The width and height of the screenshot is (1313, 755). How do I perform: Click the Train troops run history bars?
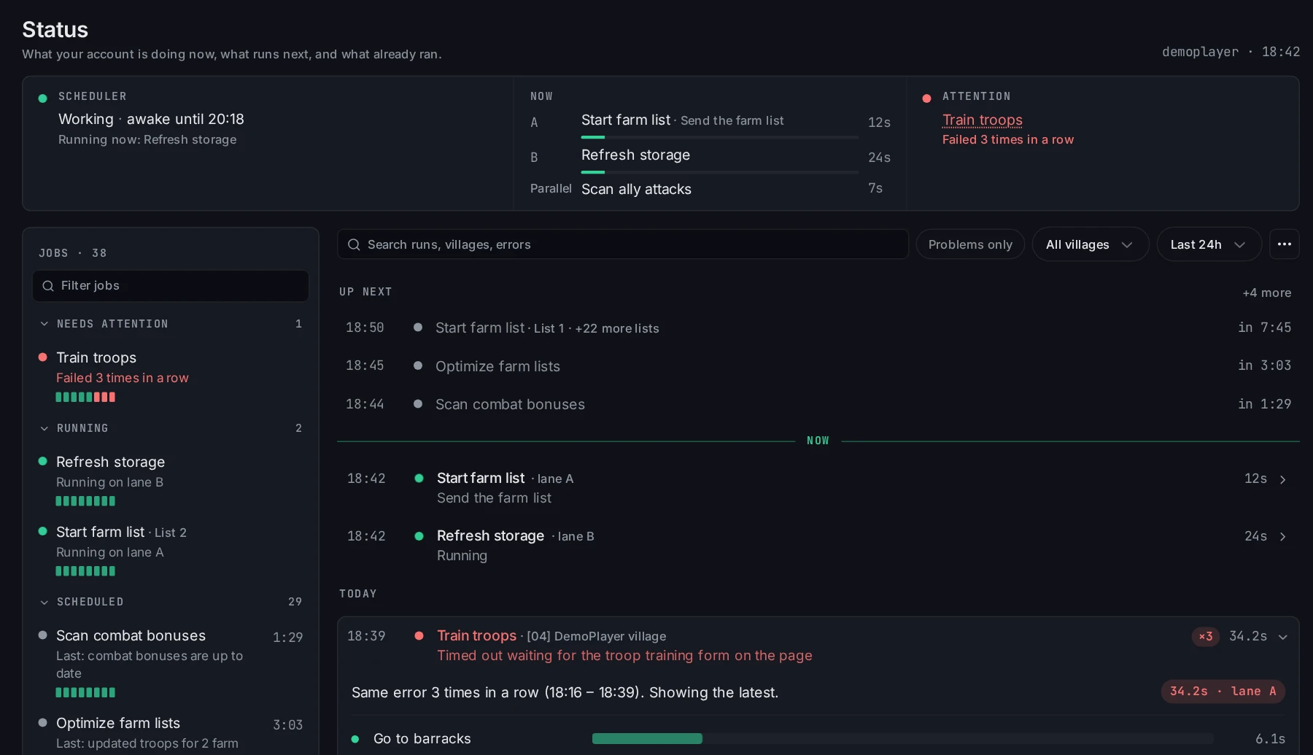pyautogui.click(x=85, y=398)
